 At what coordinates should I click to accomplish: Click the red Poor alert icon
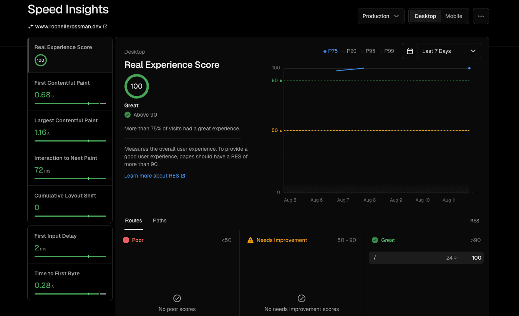coord(126,240)
